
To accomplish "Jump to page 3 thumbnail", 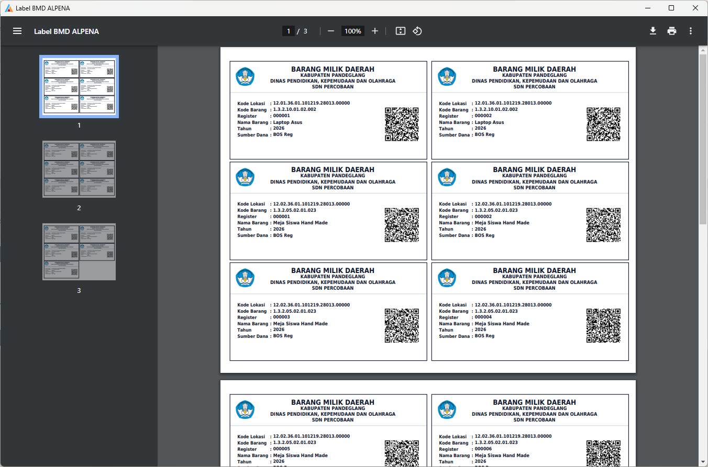I will point(79,252).
